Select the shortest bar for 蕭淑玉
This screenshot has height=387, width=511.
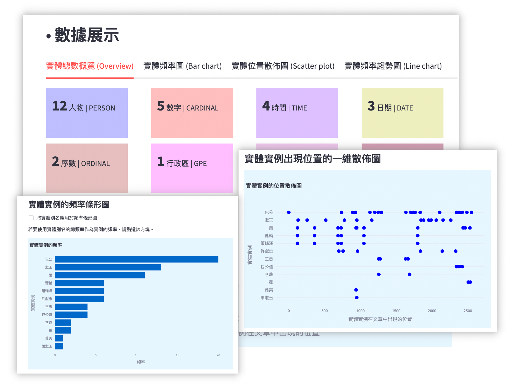pyautogui.click(x=58, y=346)
